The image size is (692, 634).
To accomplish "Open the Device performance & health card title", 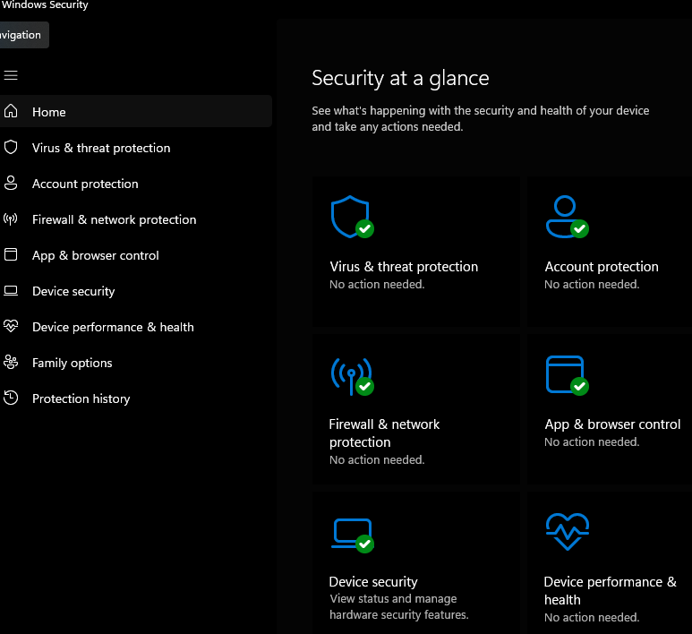I will tap(610, 590).
